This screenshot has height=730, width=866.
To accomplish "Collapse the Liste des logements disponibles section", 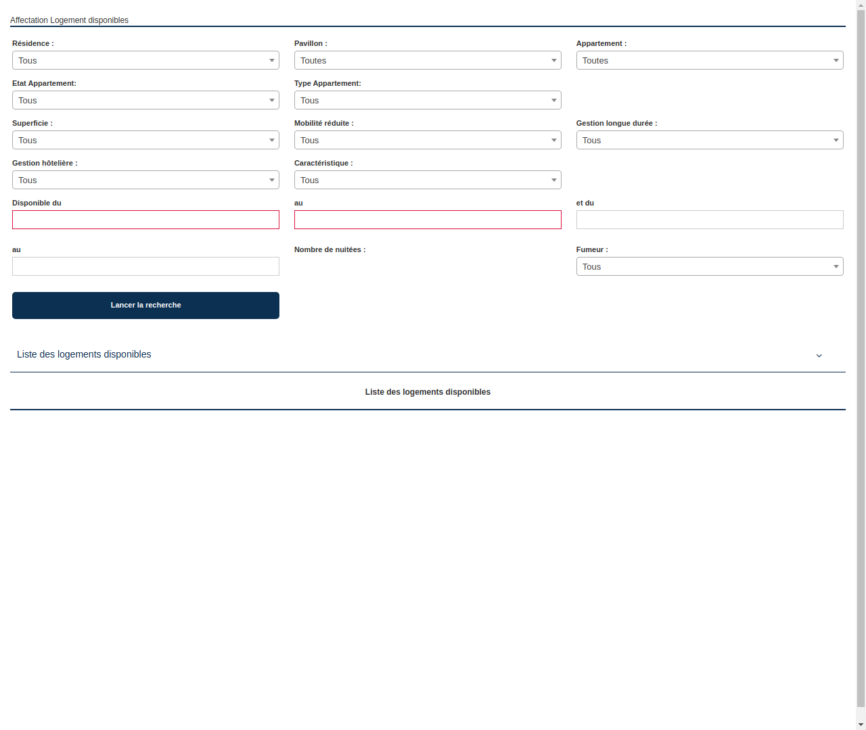I will pyautogui.click(x=819, y=355).
